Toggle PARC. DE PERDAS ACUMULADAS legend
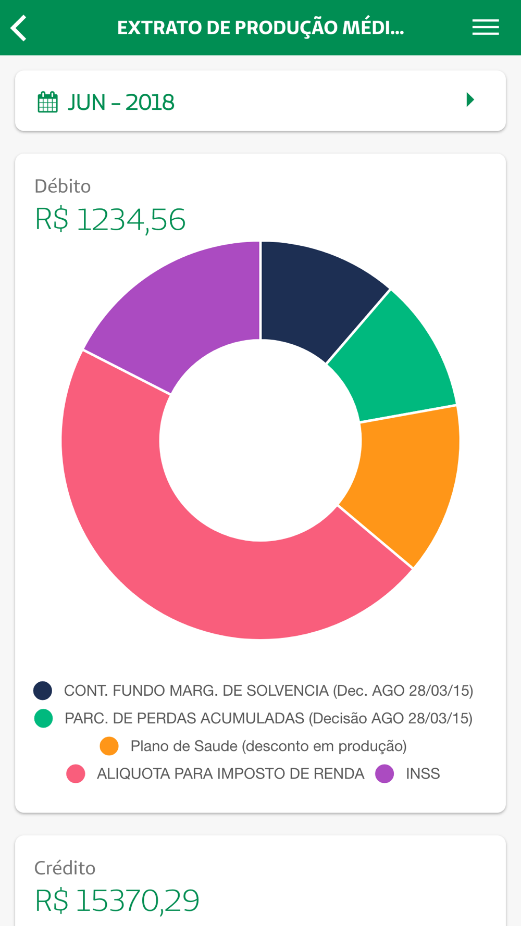 click(268, 719)
